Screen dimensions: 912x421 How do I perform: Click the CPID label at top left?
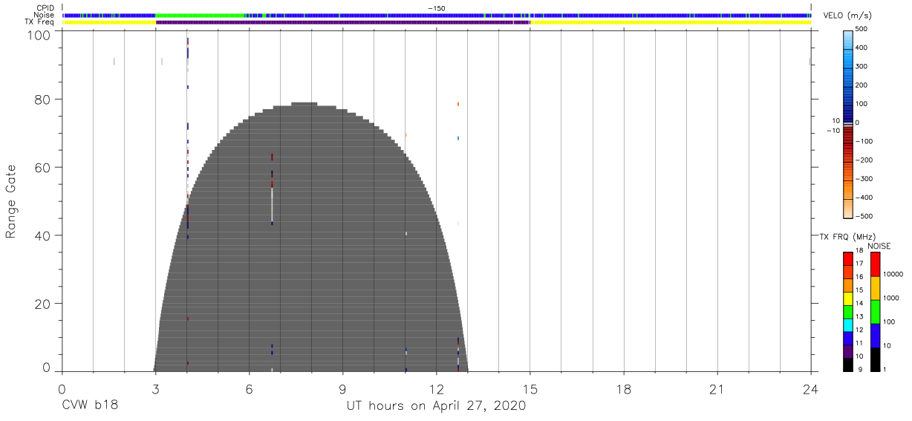(46, 8)
